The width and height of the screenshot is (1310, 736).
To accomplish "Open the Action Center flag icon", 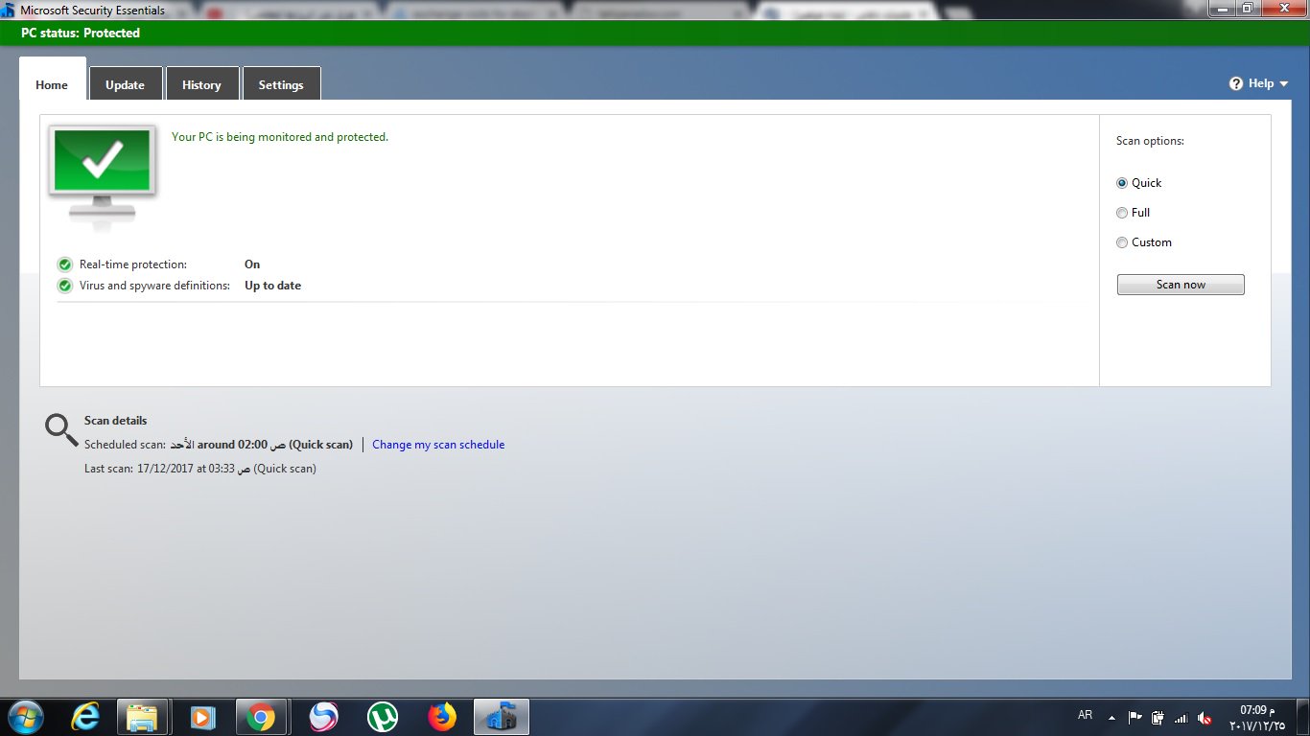I will (x=1135, y=717).
